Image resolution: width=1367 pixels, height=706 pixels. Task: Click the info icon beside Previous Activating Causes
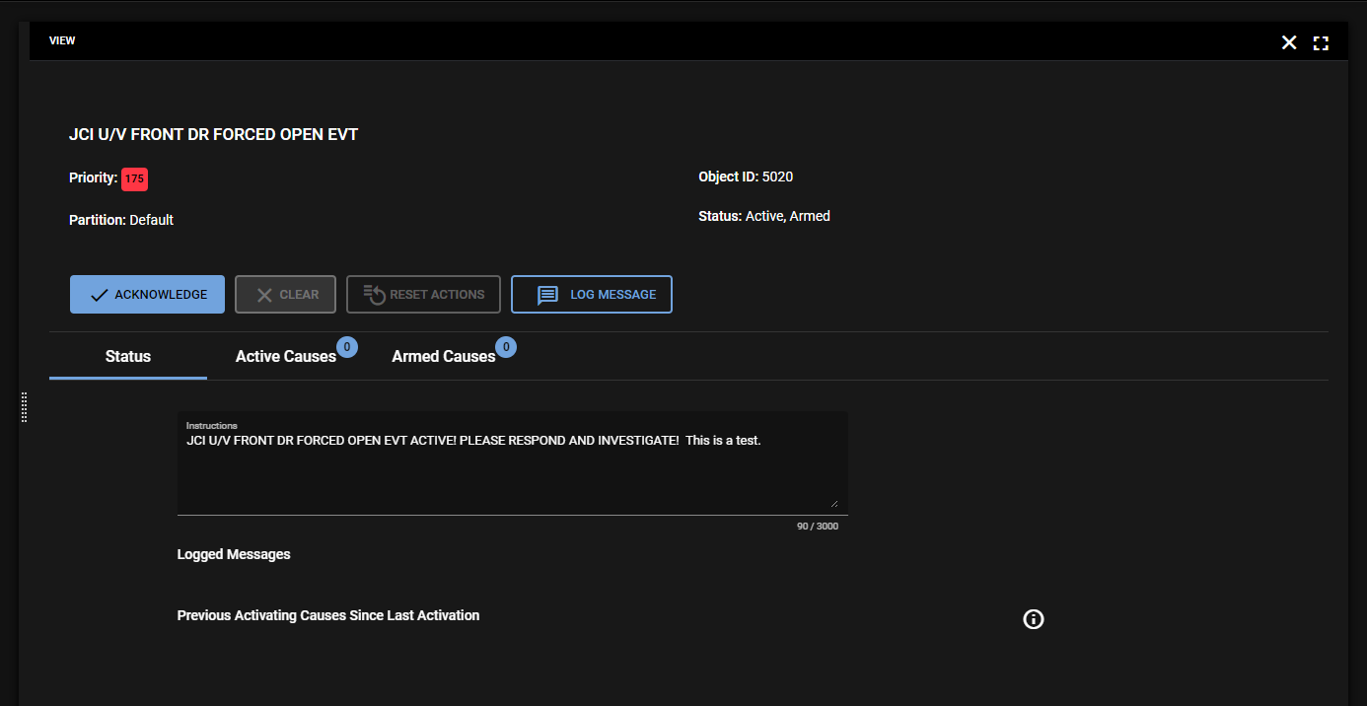click(x=1033, y=619)
